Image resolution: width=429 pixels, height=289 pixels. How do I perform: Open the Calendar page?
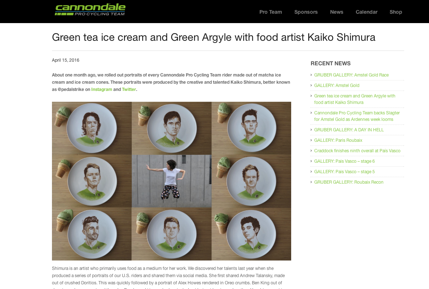click(366, 12)
